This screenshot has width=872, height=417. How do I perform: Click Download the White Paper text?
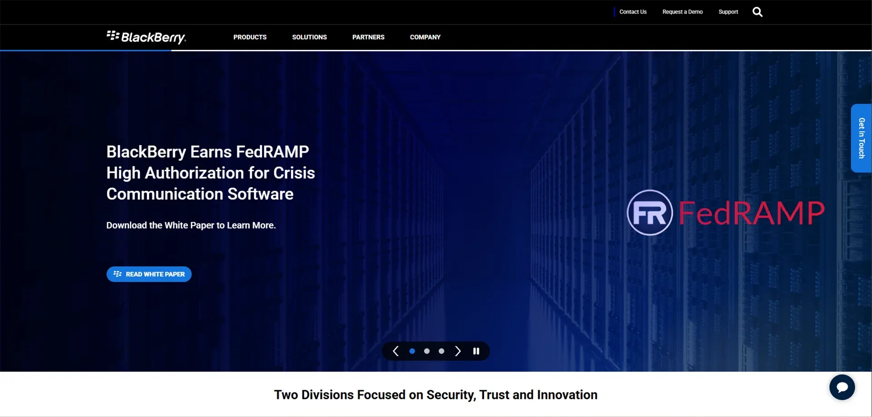(191, 225)
